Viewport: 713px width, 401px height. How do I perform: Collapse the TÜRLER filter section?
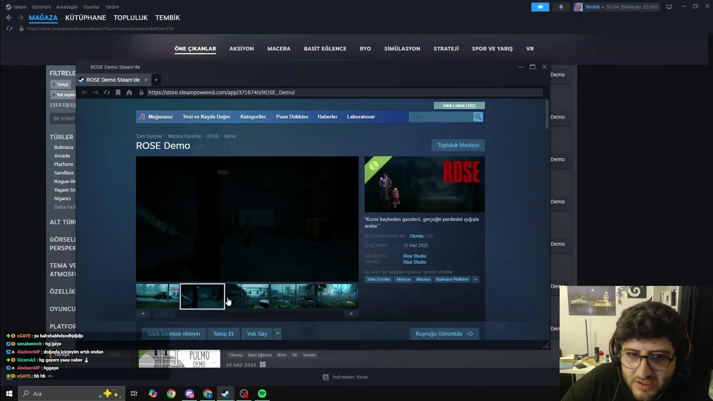(x=61, y=137)
